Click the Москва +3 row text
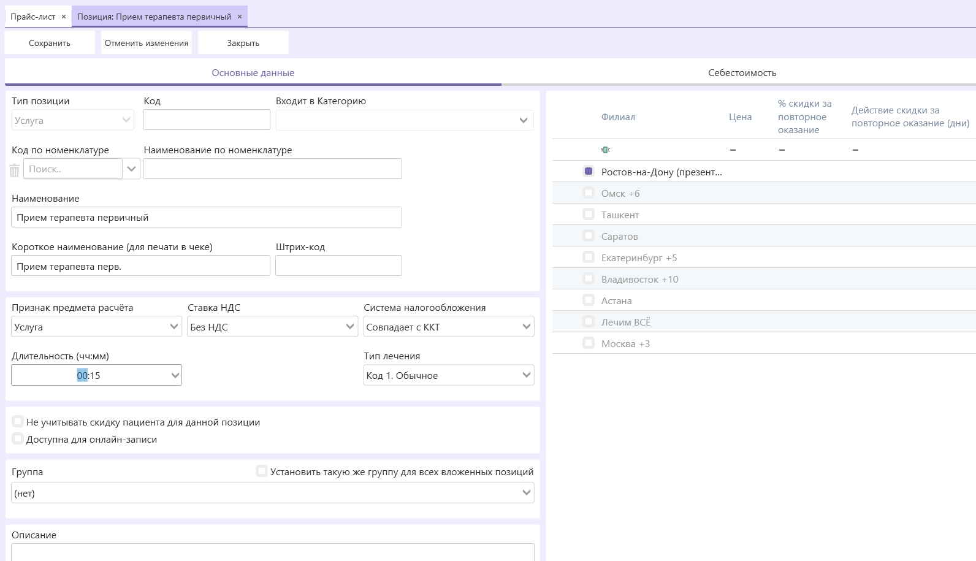The image size is (976, 561). coord(625,343)
